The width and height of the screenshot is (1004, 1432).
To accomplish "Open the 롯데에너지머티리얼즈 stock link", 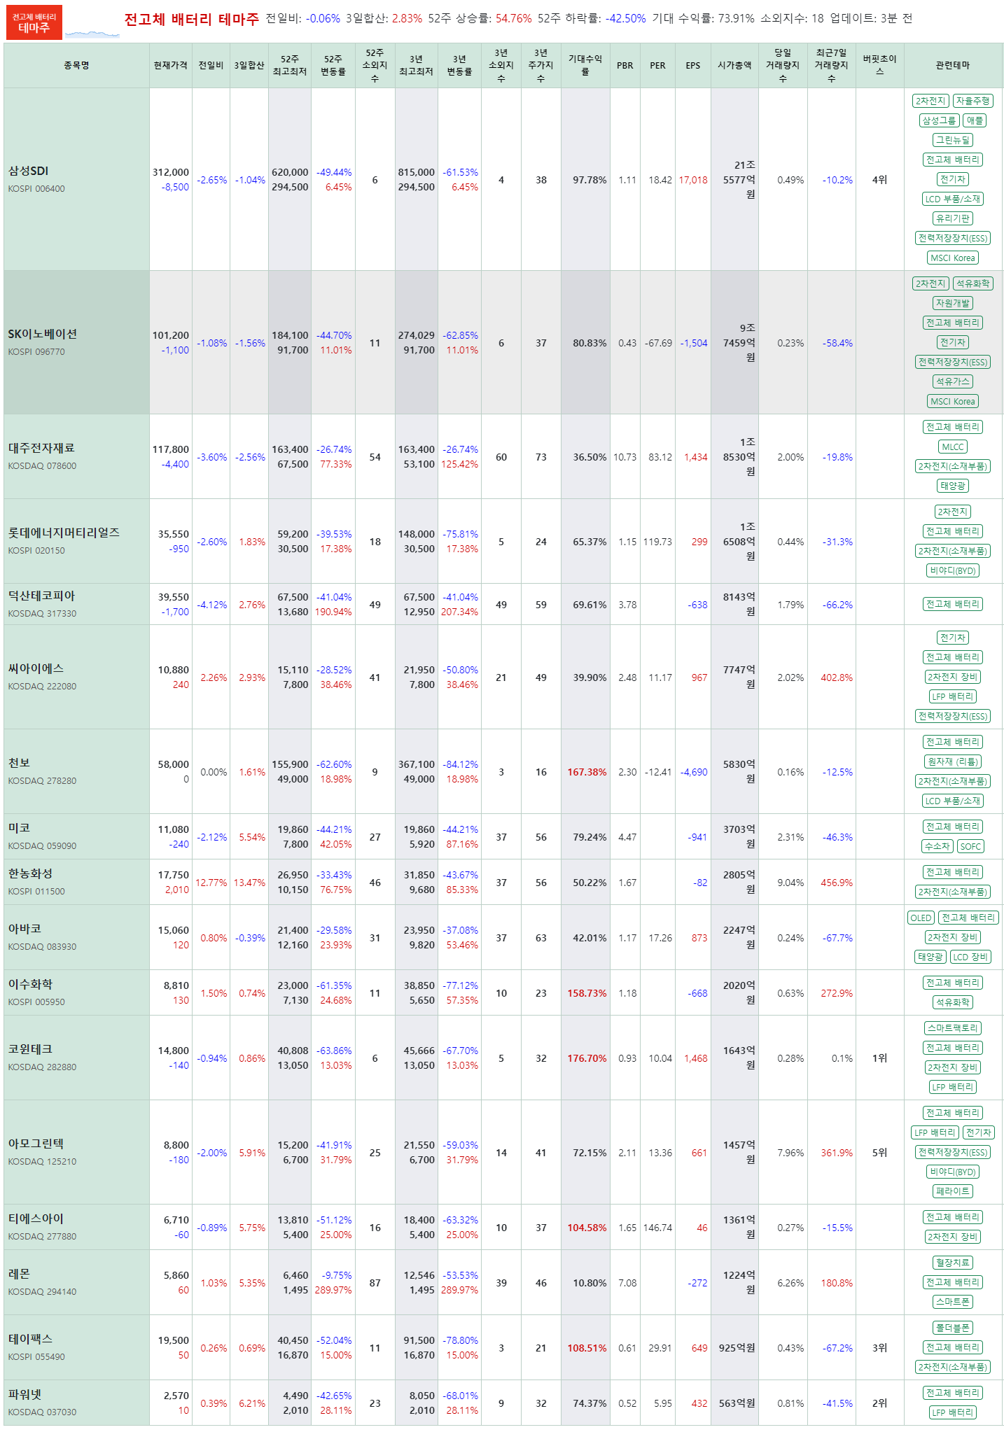I will (x=64, y=533).
